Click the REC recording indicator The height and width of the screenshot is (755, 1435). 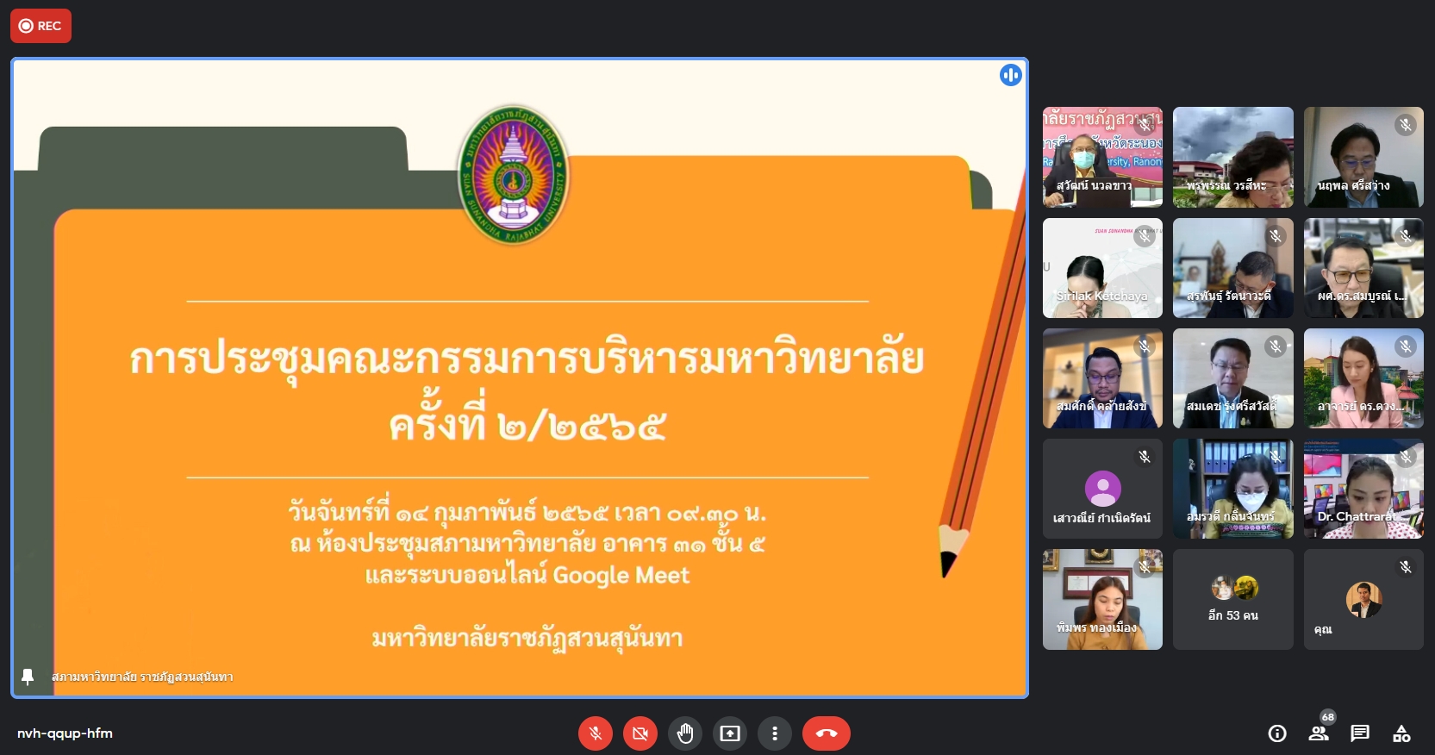(41, 26)
